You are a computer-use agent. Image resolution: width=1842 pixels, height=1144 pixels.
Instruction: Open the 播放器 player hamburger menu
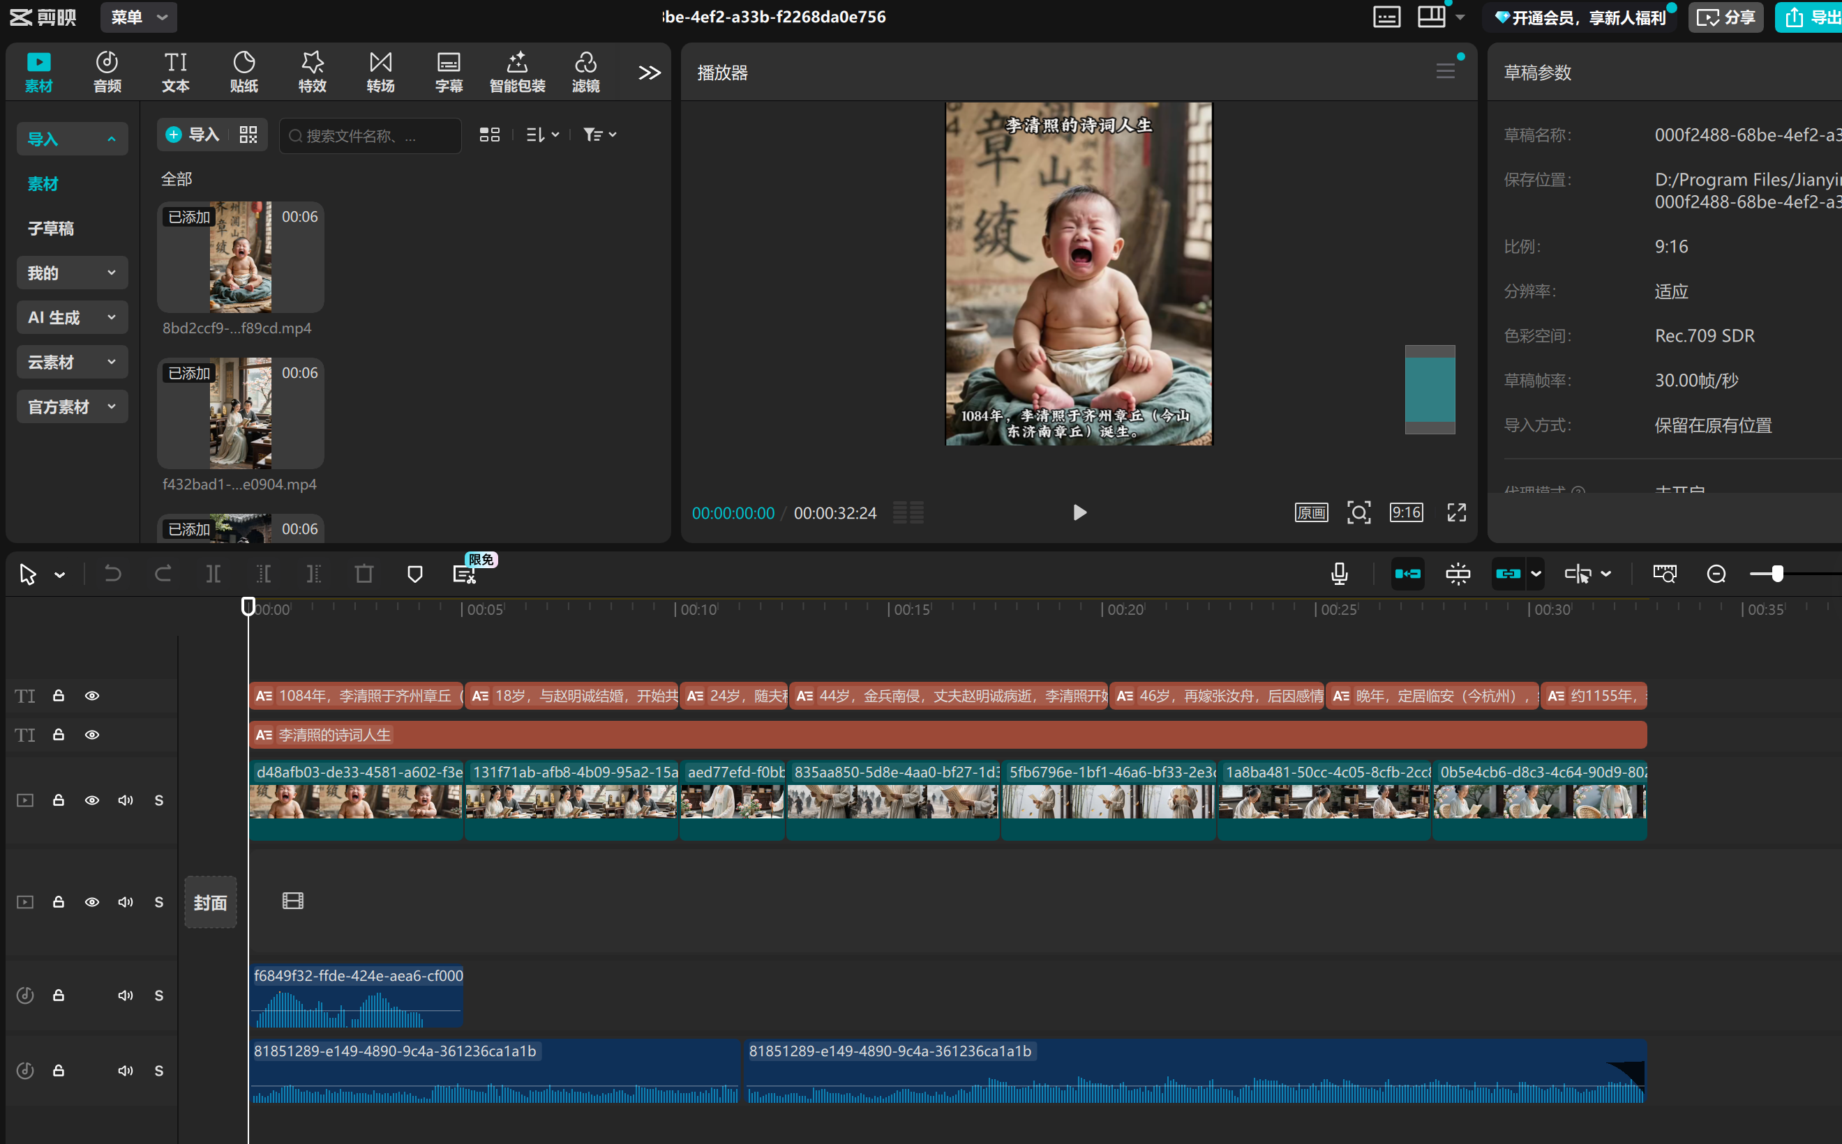[x=1445, y=71]
